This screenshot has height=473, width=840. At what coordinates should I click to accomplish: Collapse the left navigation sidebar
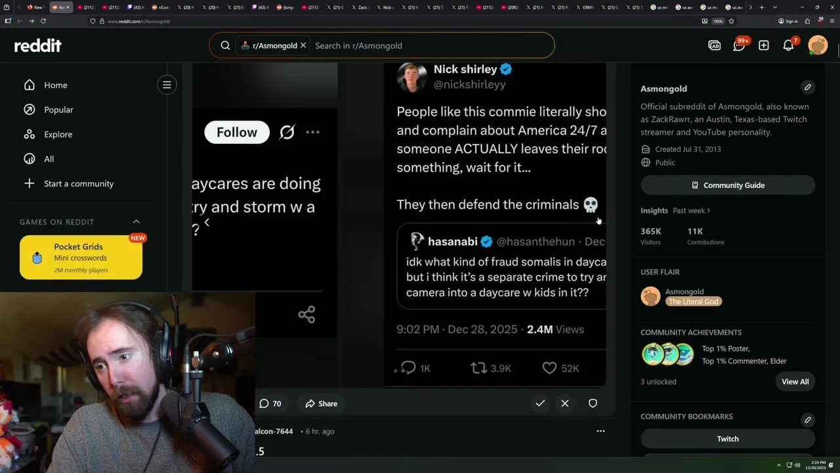(167, 85)
